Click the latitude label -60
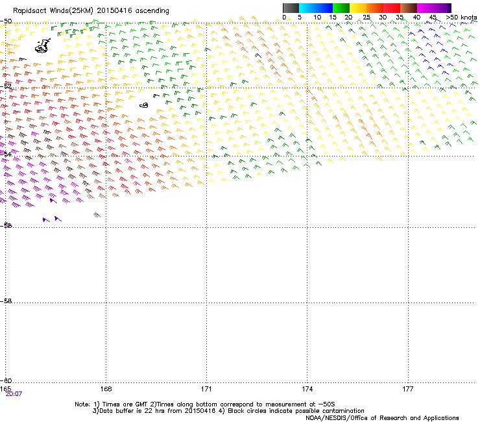The height and width of the screenshot is (422, 480). [x=6, y=380]
